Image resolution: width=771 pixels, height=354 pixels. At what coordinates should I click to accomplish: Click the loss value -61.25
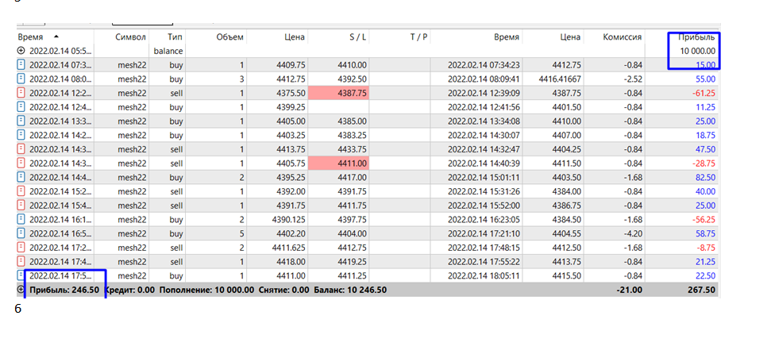704,93
